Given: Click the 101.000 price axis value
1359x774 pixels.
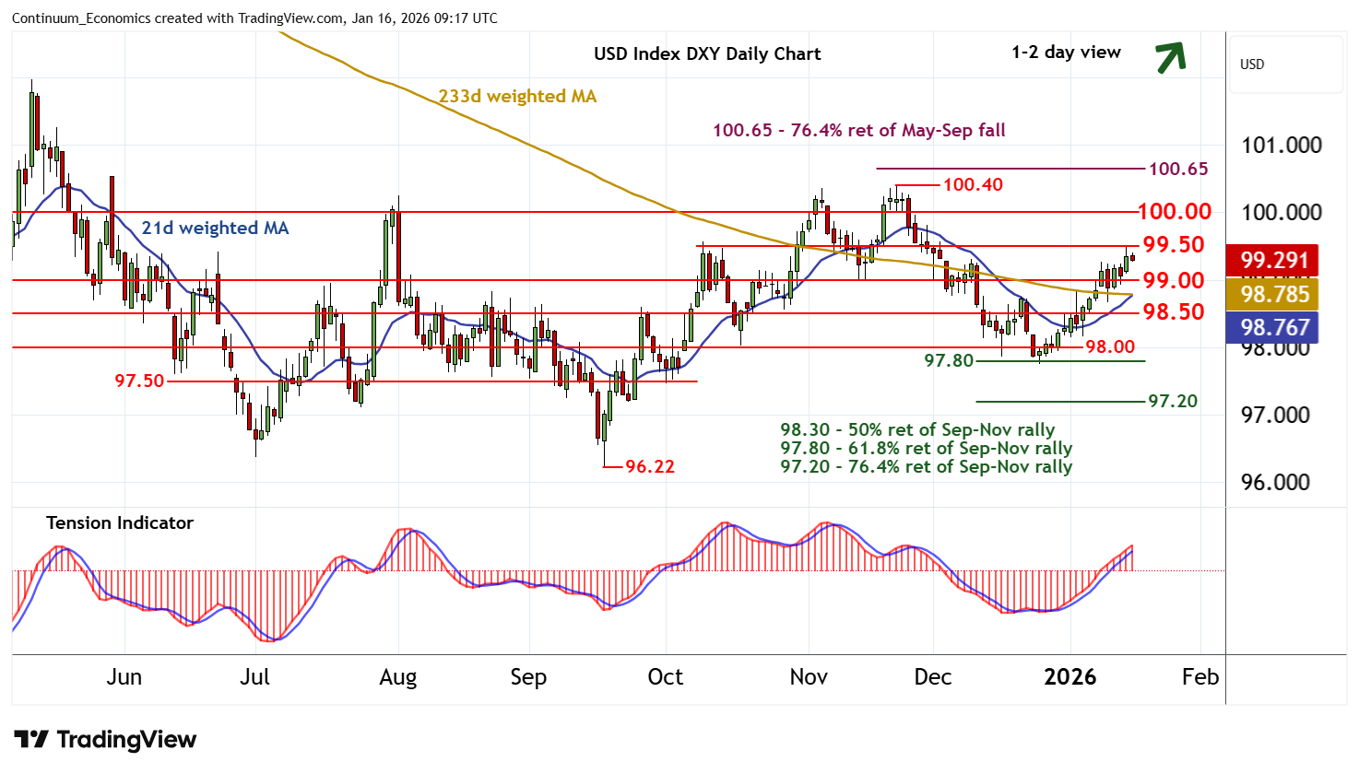Looking at the screenshot, I should [1281, 145].
